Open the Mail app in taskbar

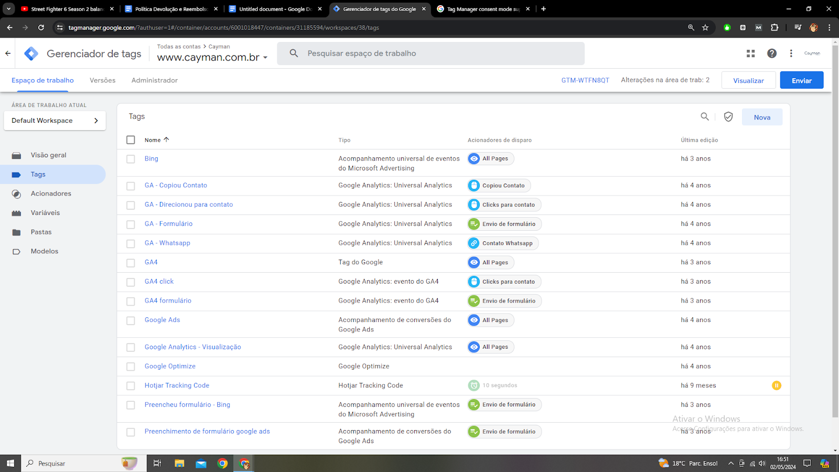(201, 464)
